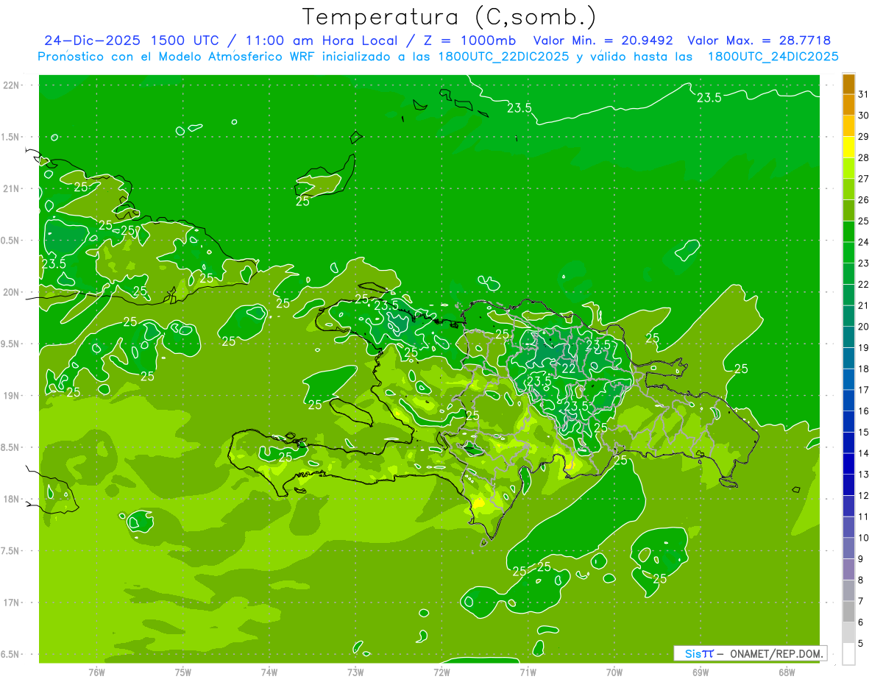Click the '22N' latitude axis label
Screen dimensions: 883x682
coord(11,85)
